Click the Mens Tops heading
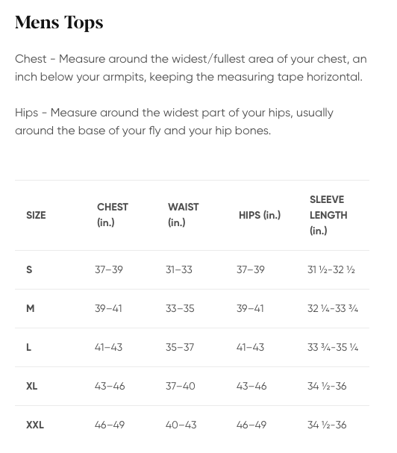The height and width of the screenshot is (453, 397). 59,22
